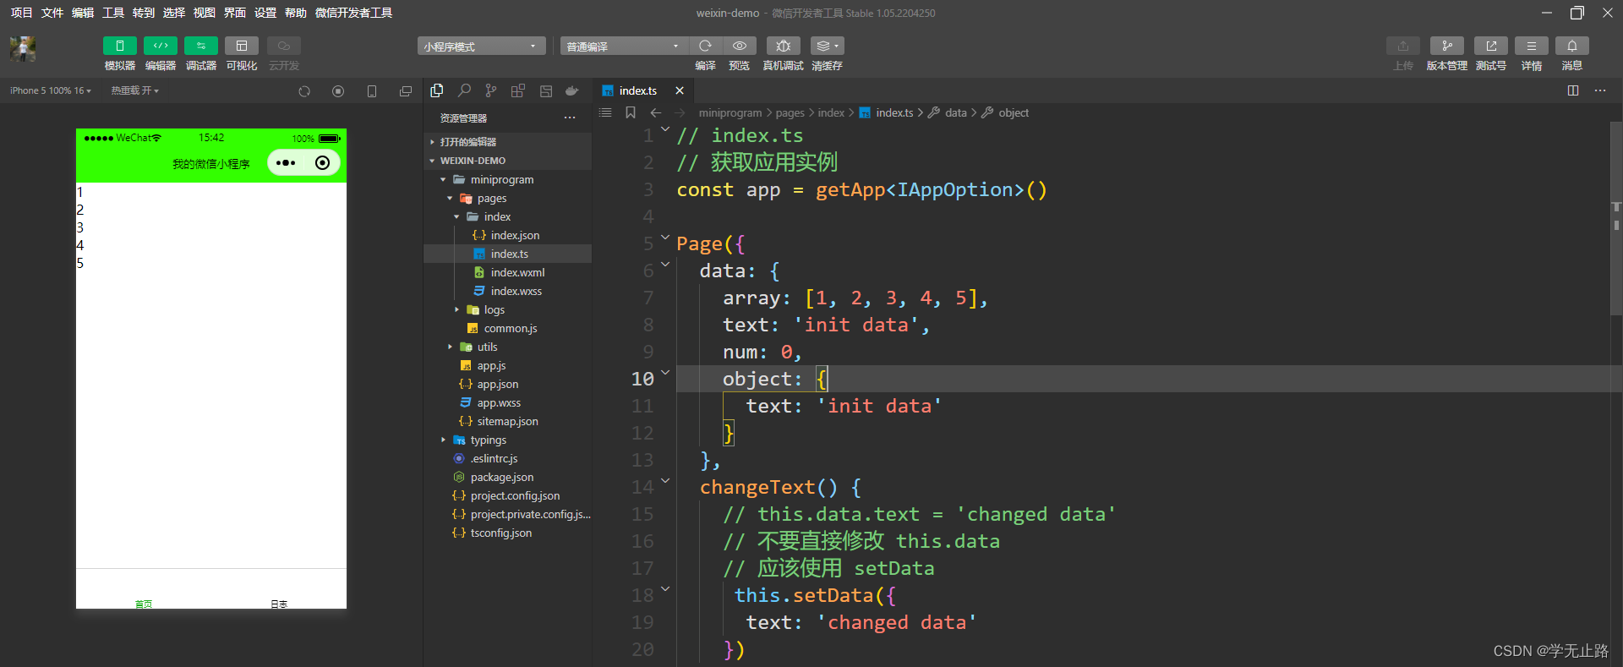
Task: Close the index.ts tab
Action: (x=680, y=90)
